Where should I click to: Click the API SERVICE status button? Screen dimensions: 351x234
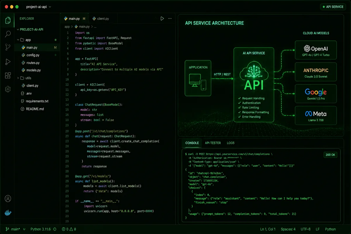[x=333, y=7]
